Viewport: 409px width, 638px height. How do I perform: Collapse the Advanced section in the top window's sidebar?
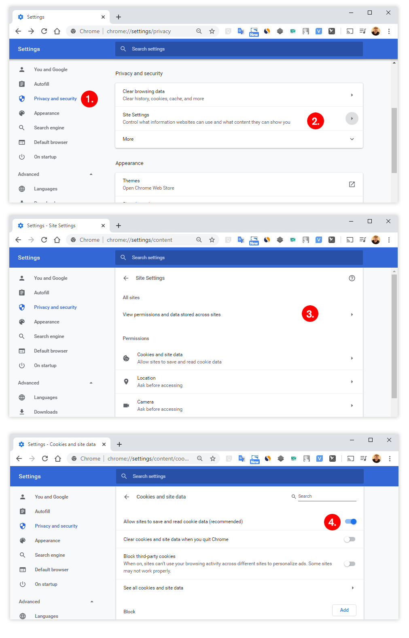point(91,174)
